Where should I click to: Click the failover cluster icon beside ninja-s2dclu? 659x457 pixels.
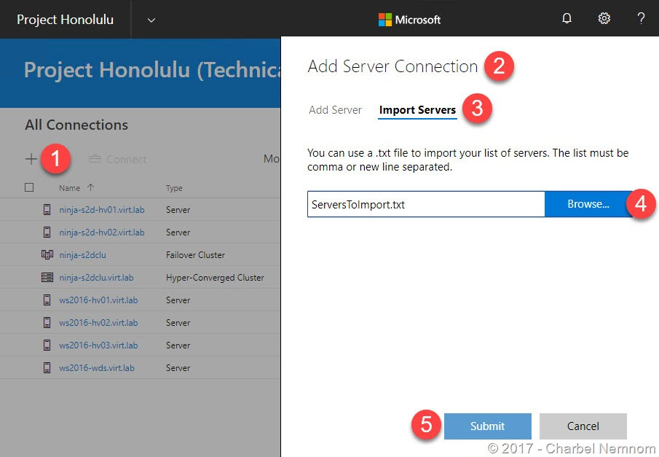click(x=47, y=254)
